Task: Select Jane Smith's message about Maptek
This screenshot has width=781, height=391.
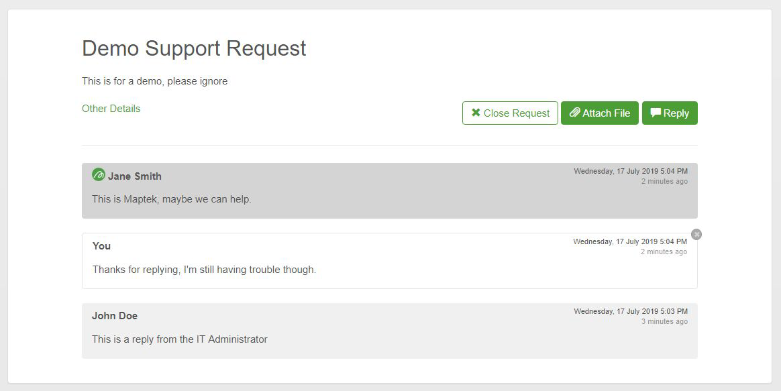Action: point(171,199)
